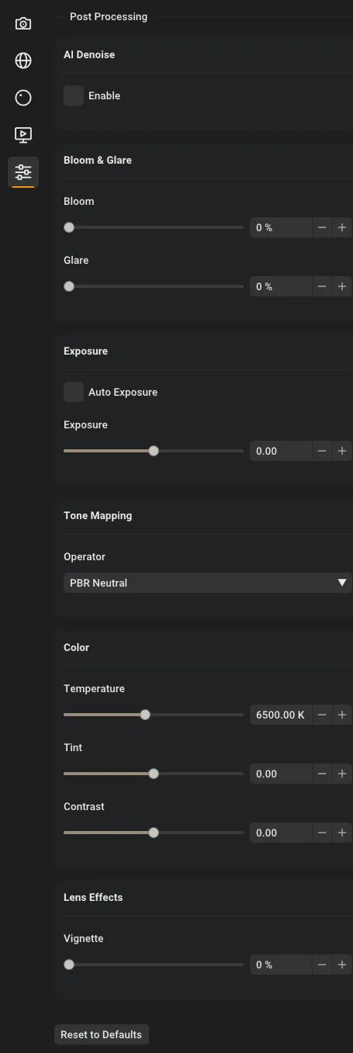Click the Glare slider handle
The width and height of the screenshot is (353, 1053).
click(69, 286)
